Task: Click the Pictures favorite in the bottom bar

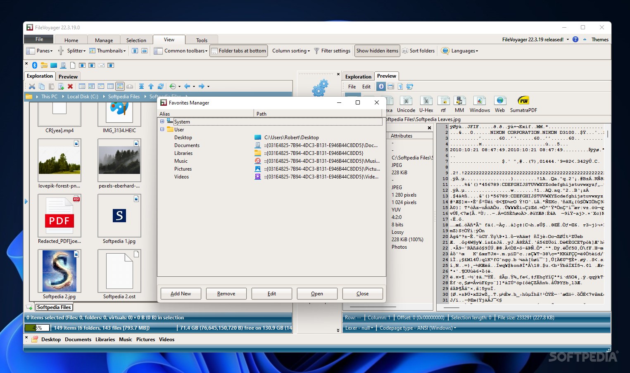Action: pos(145,340)
